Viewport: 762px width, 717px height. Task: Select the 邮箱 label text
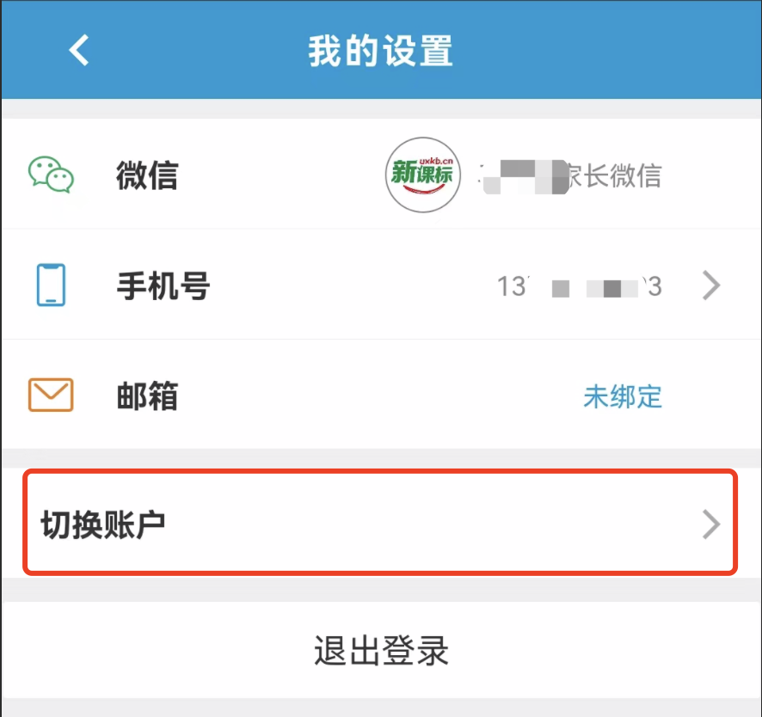tap(147, 396)
